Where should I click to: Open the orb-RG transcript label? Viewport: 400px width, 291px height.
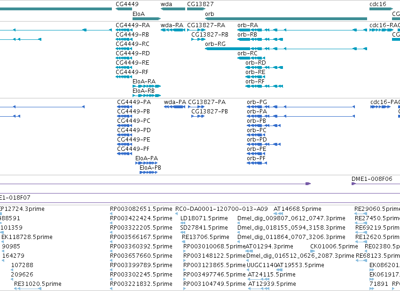point(215,44)
